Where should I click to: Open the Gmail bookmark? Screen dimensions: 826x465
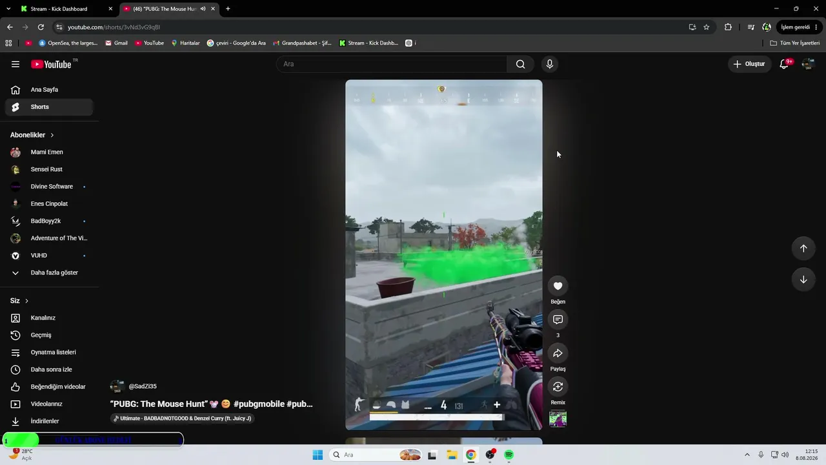click(x=116, y=43)
